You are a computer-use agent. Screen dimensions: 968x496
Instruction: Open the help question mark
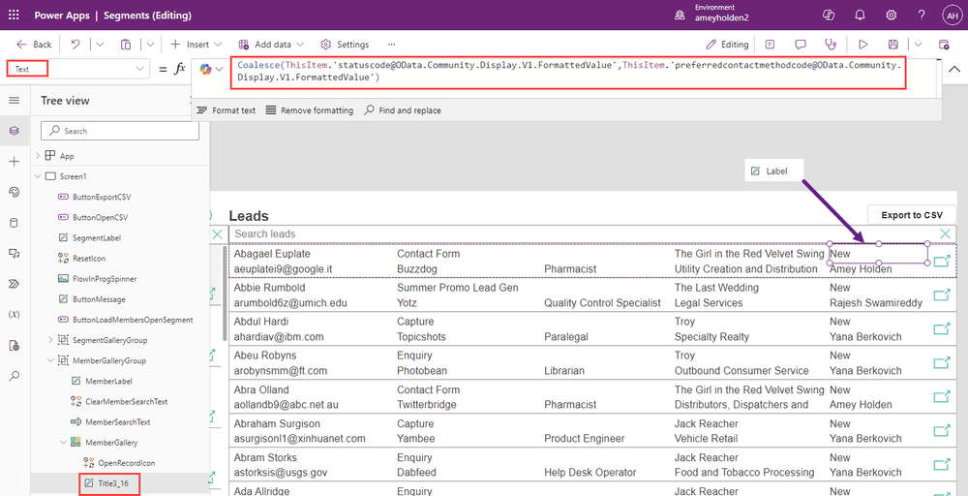[922, 15]
